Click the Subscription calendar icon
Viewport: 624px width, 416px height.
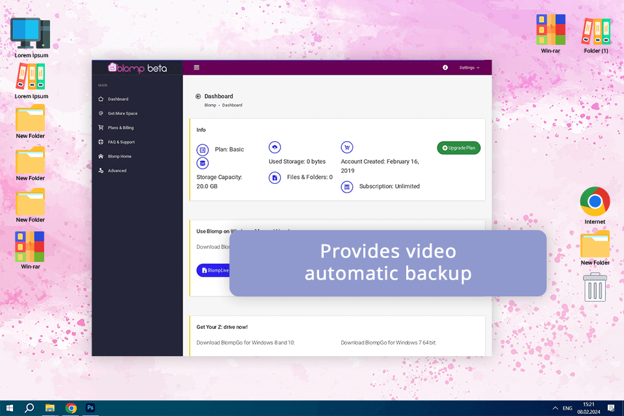347,187
